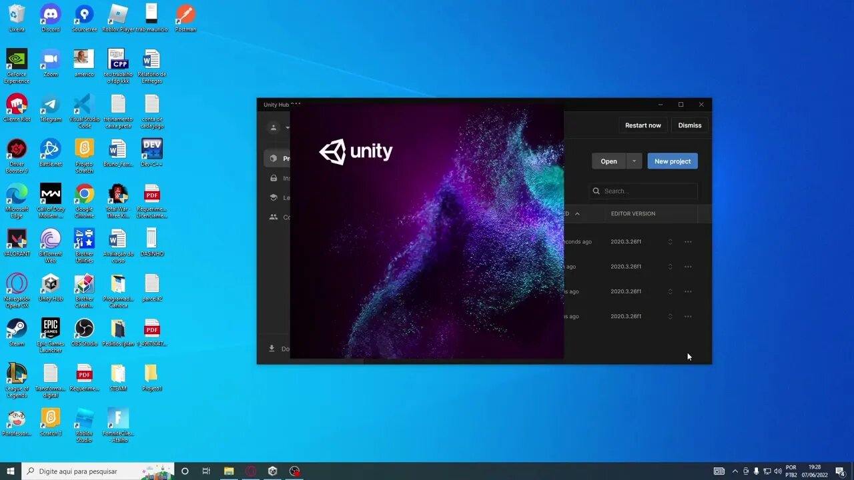854x480 pixels.
Task: Select the Sourcetree desktop icon
Action: (x=84, y=18)
